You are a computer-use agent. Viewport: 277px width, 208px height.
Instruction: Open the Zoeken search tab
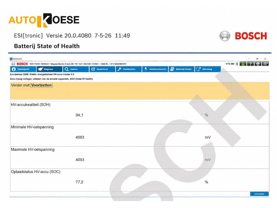coord(76,69)
